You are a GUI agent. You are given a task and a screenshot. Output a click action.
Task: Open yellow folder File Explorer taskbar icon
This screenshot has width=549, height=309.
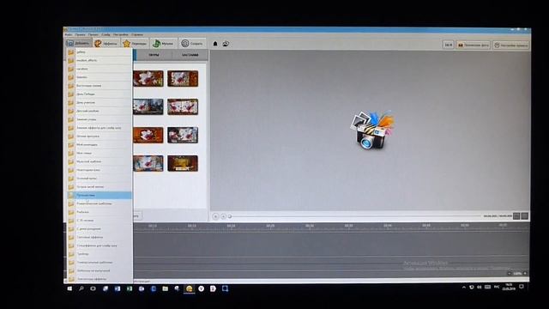[166, 288]
